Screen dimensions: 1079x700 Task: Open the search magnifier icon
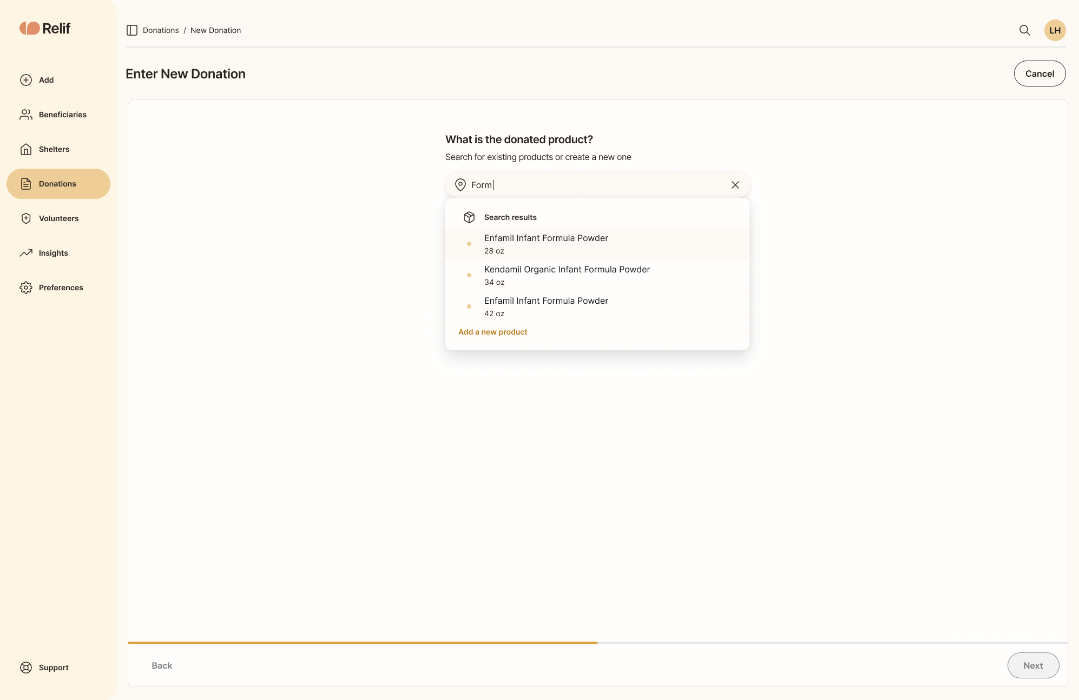click(1024, 30)
